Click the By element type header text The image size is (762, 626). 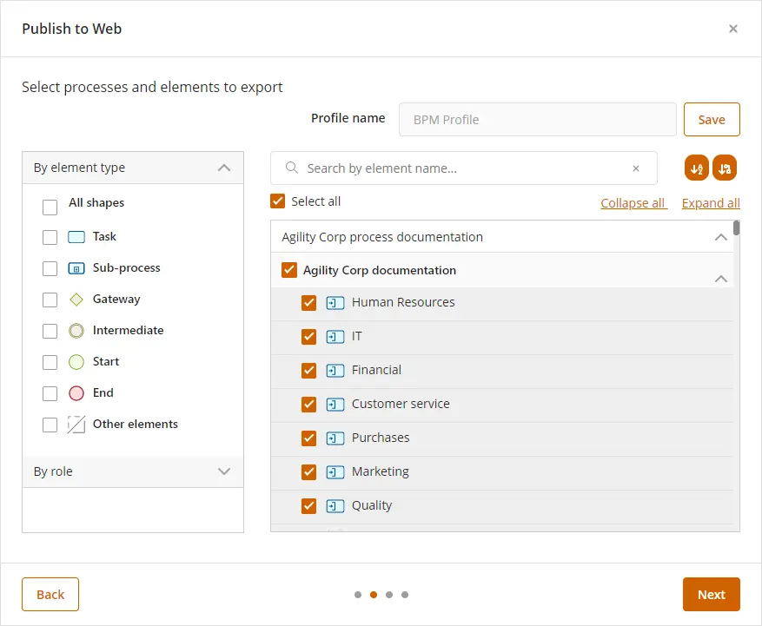(x=79, y=168)
